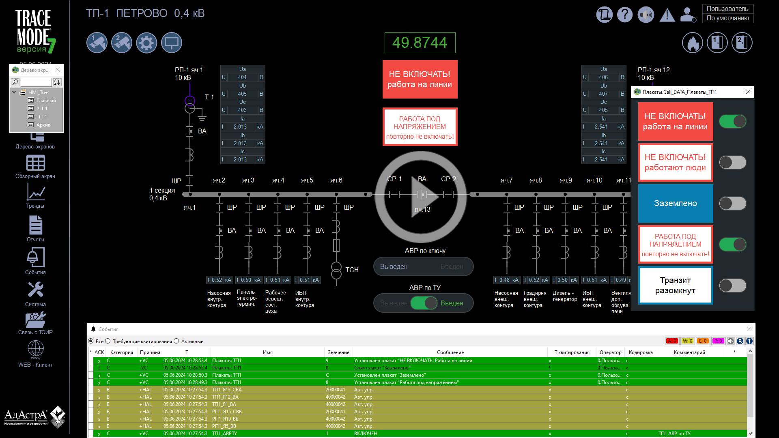
Task: Click sort button in screen tree
Action: tap(57, 82)
